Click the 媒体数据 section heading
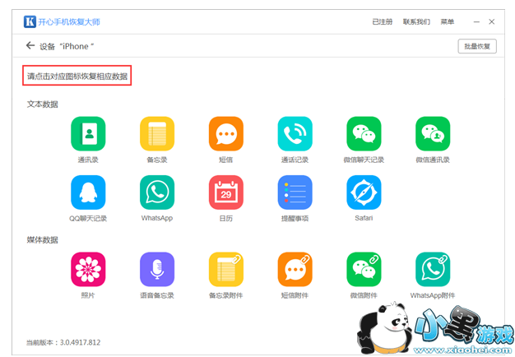 [x=43, y=240]
